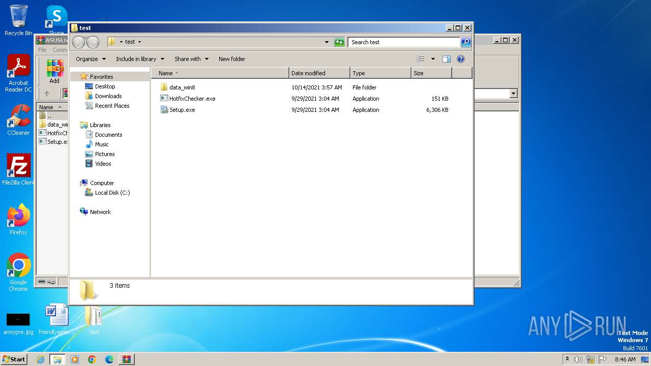Viewport: 651px width, 366px height.
Task: Sort by Name column header
Action: pyautogui.click(x=220, y=73)
